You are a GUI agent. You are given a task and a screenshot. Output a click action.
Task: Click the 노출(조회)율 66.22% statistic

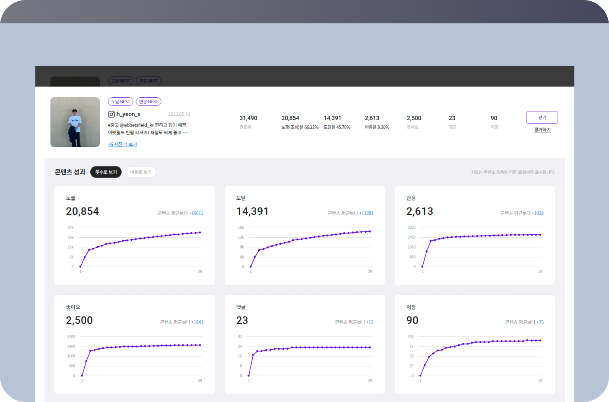[x=300, y=127]
